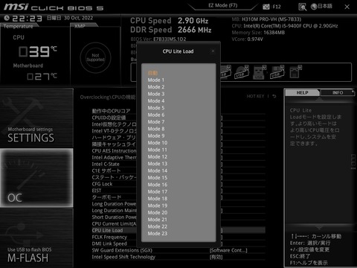Select Mode 8 option
This screenshot has height=268, width=357.
click(156, 129)
